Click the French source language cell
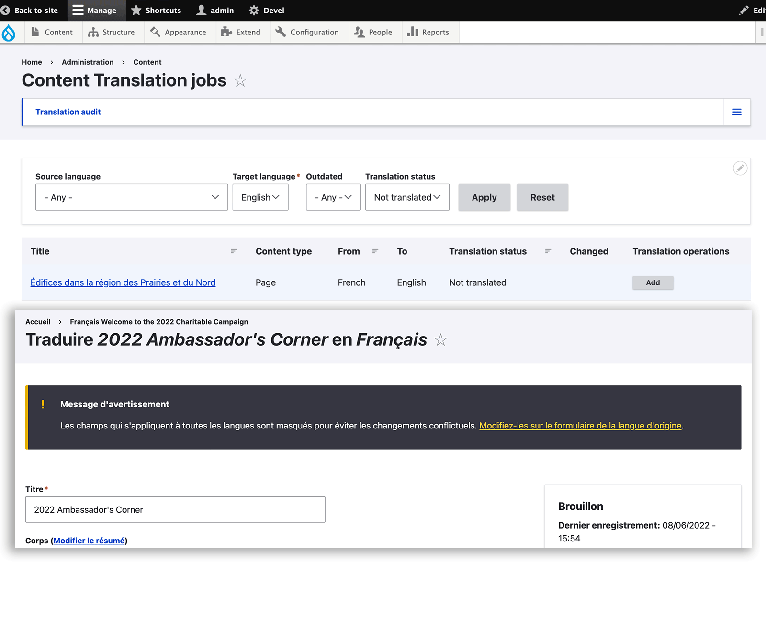 pos(351,282)
